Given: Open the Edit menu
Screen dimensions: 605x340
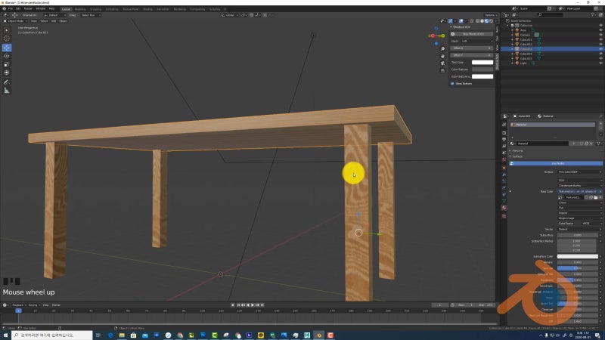Looking at the screenshot, I should (x=18, y=8).
